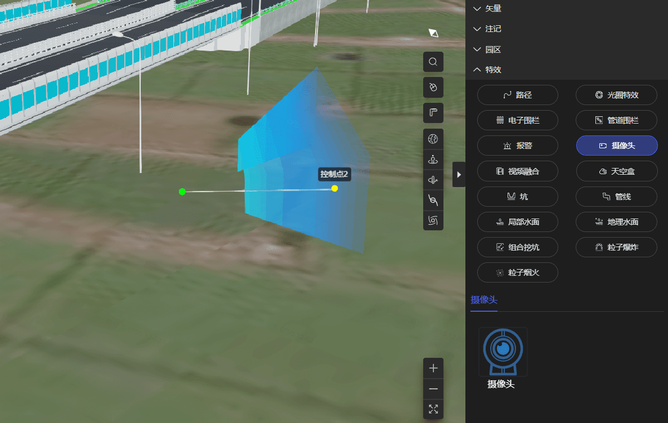Click the mouse control icon
Viewport: 668px width, 423px height.
[x=433, y=87]
